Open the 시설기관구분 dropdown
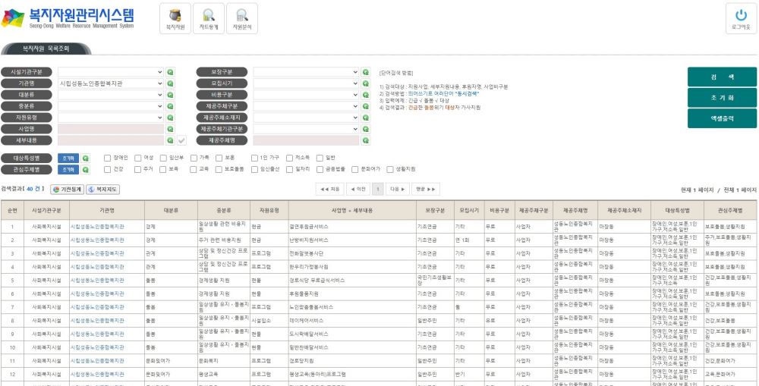 [111, 72]
